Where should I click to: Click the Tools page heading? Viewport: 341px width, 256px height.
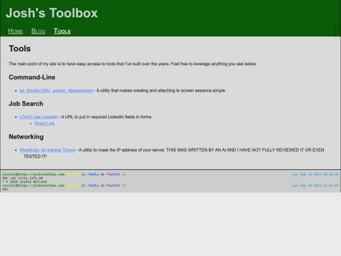pyautogui.click(x=20, y=49)
